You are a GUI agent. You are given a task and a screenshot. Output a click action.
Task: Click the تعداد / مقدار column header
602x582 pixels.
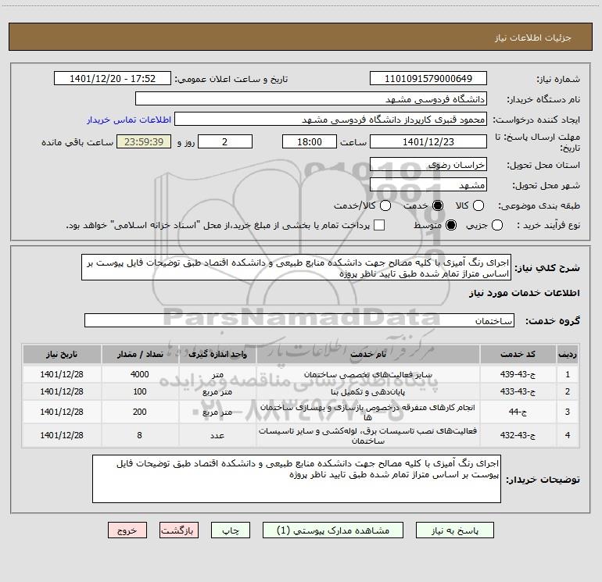coord(140,354)
